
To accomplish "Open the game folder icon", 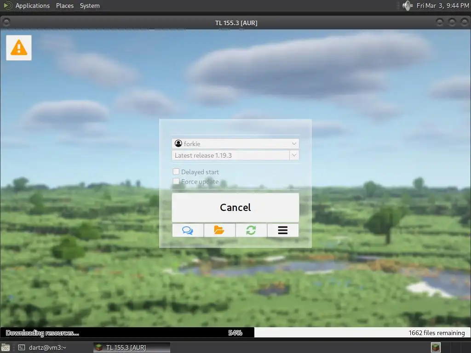I will 219,230.
